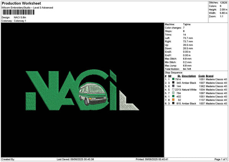This screenshot has height=162, width=229.
Task: Click the Total Bobbin value '84.74ft'
Action: pos(187,69)
